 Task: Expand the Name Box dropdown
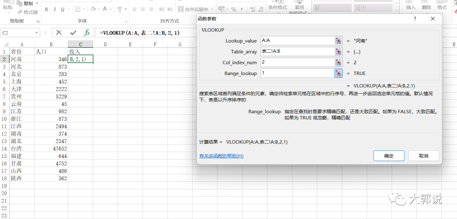click(x=37, y=32)
